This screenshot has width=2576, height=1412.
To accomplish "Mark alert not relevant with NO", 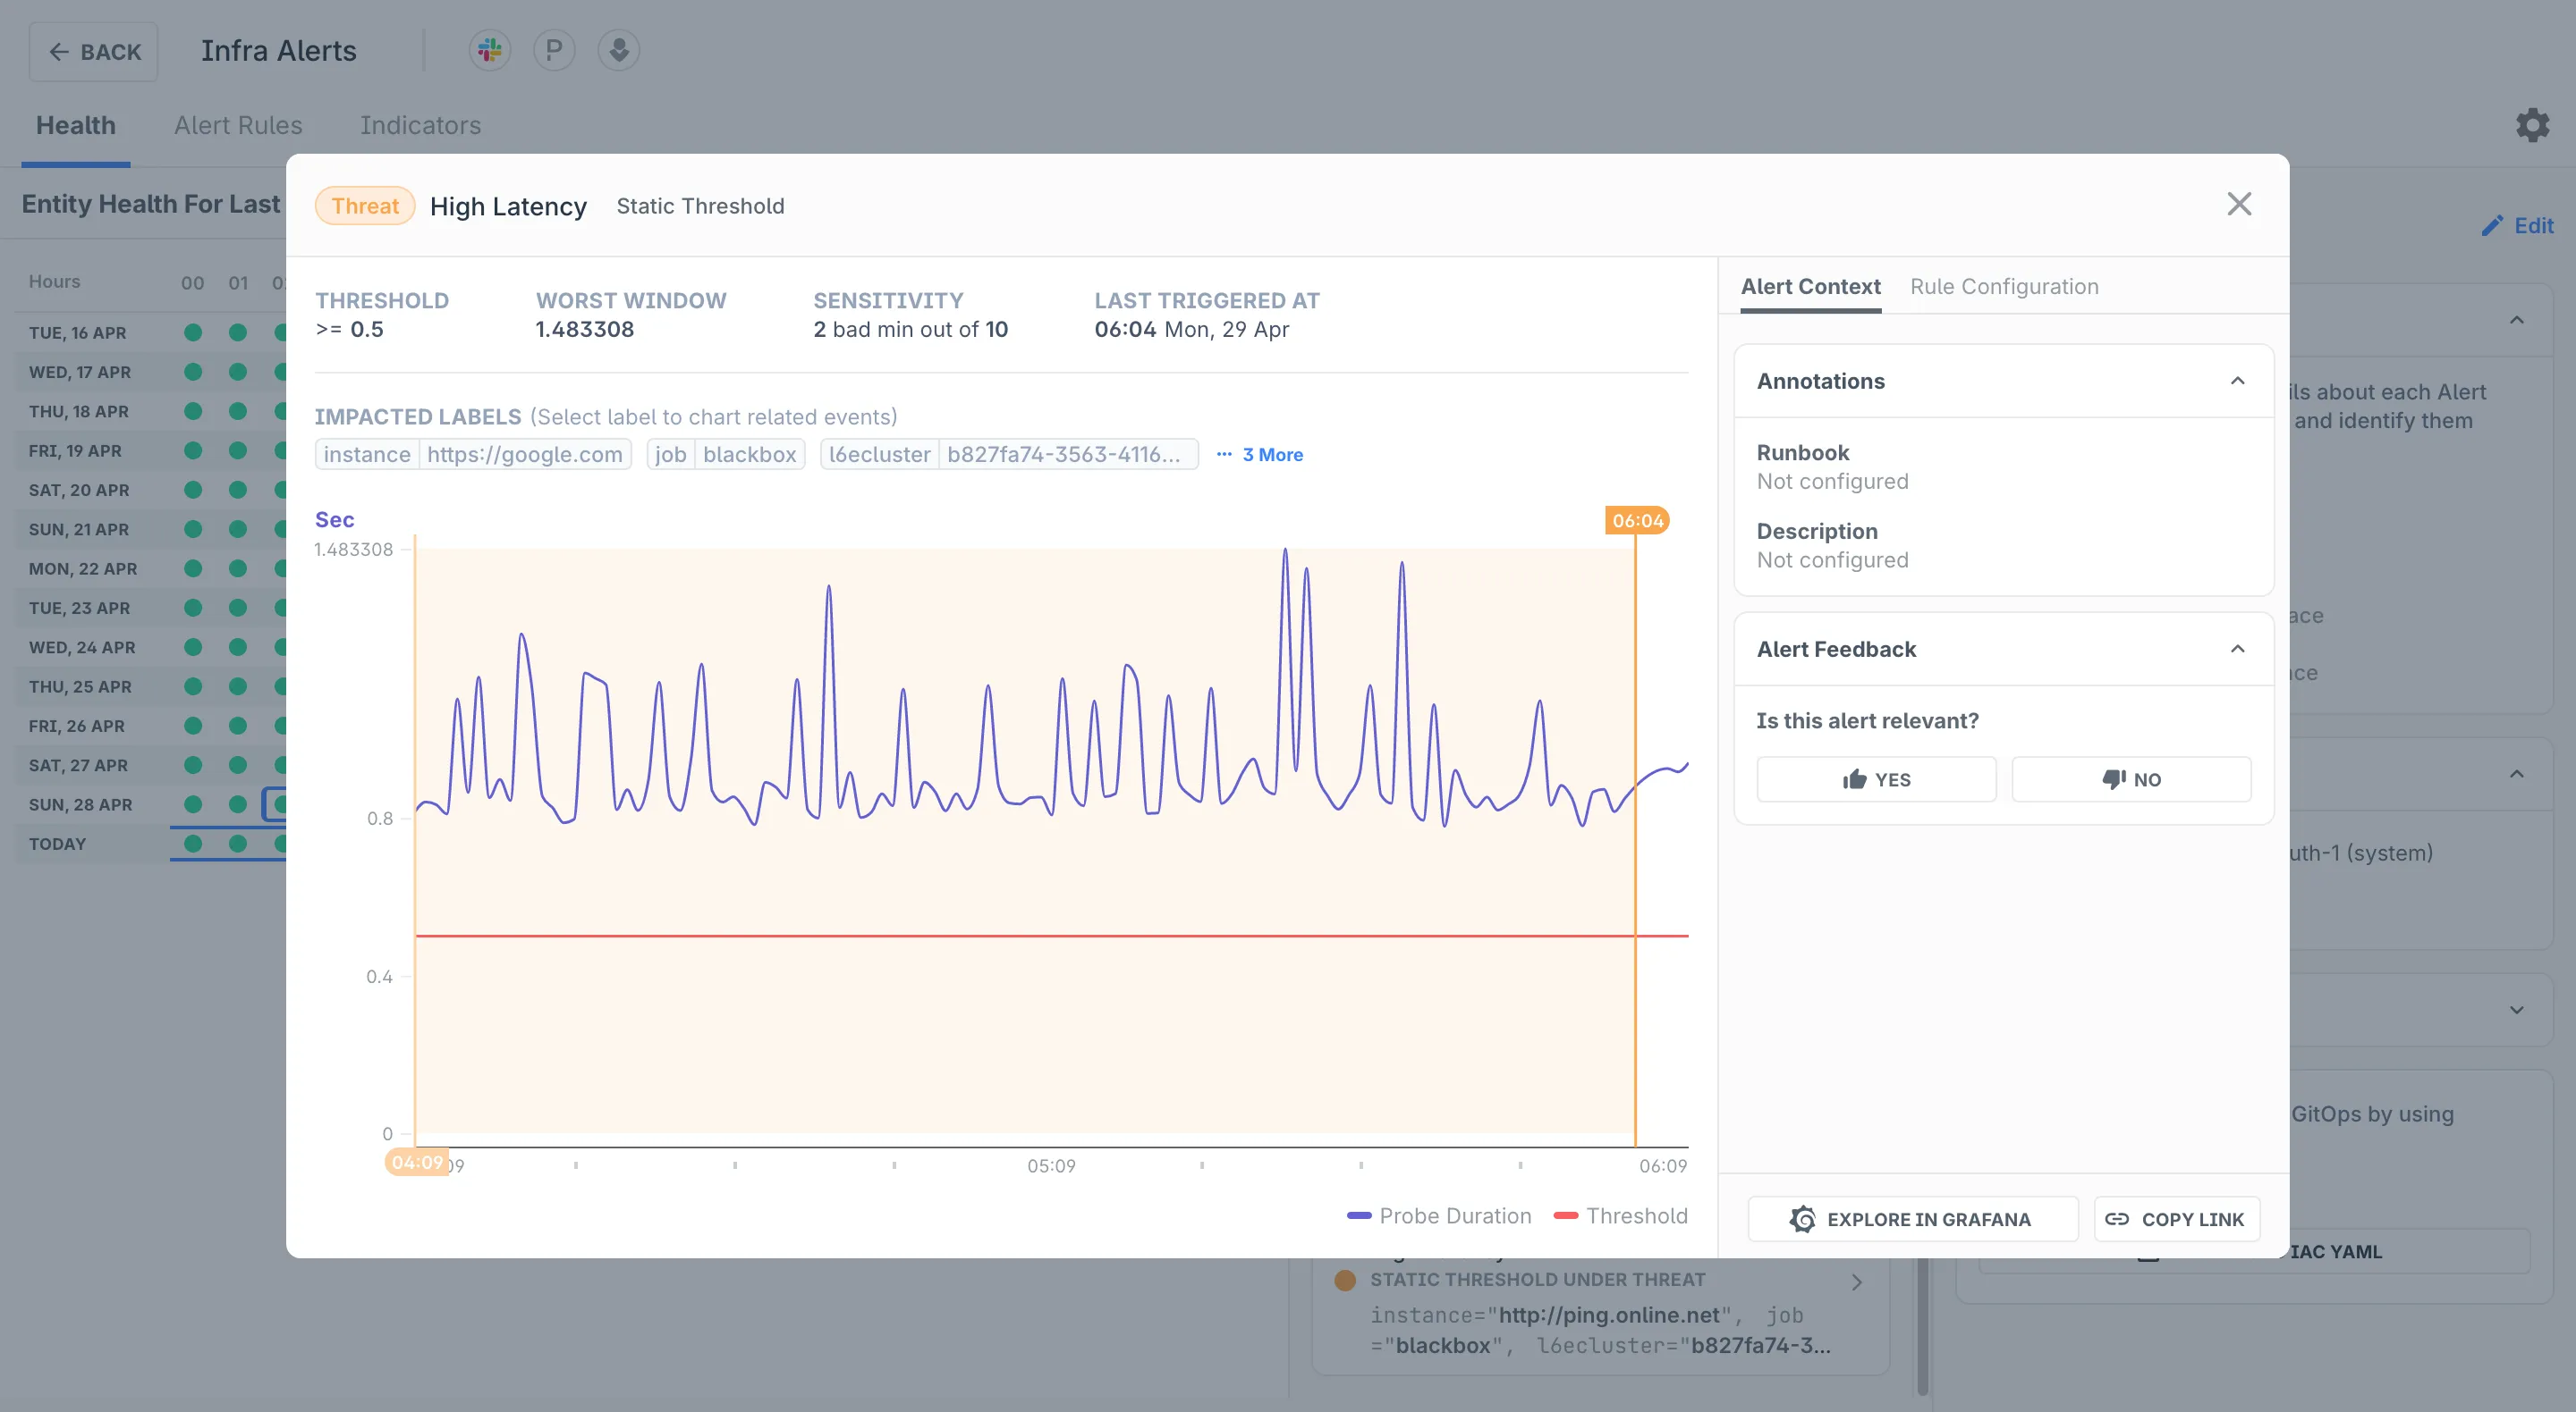I will coord(2131,779).
